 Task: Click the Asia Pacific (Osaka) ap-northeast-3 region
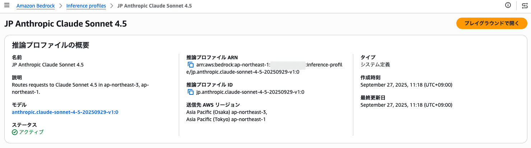227,112
